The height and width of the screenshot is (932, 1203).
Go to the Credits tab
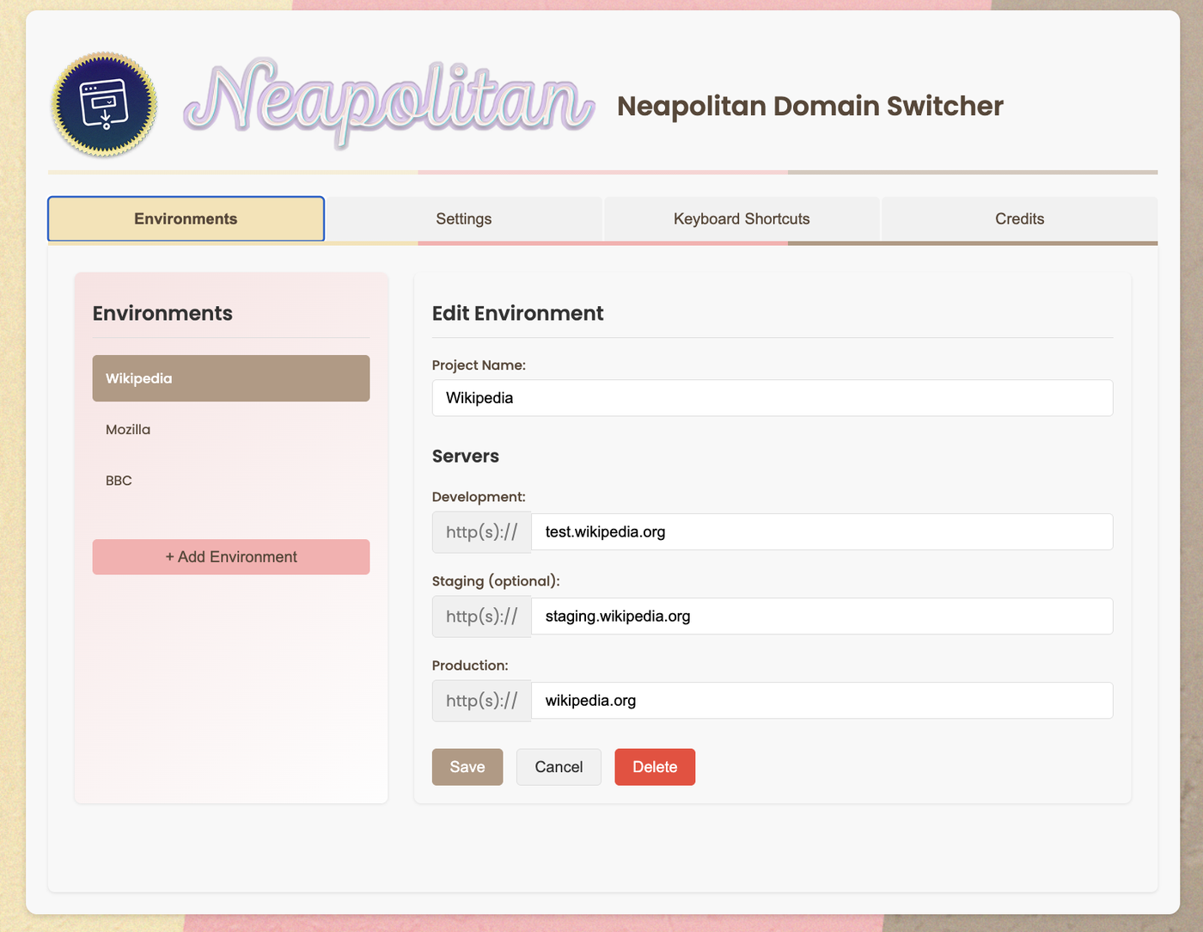1019,218
